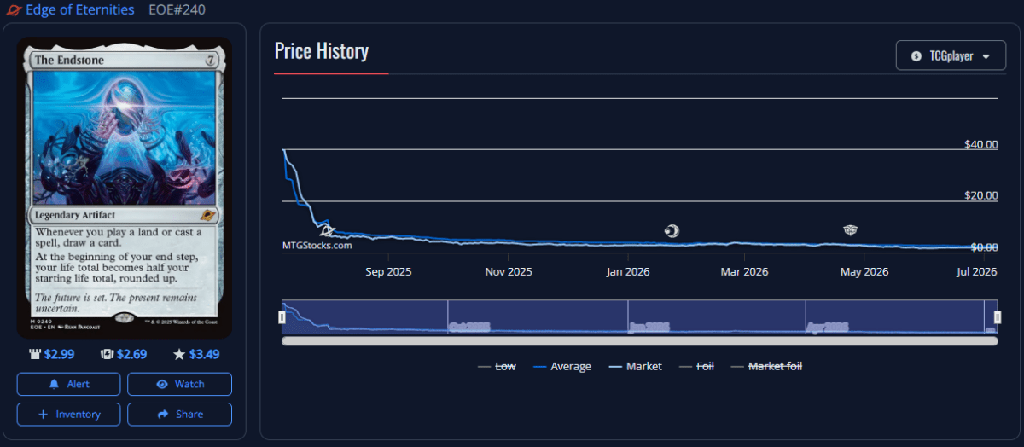Toggle the Average series in chart legend
Screen dimensions: 1024x447
click(561, 366)
